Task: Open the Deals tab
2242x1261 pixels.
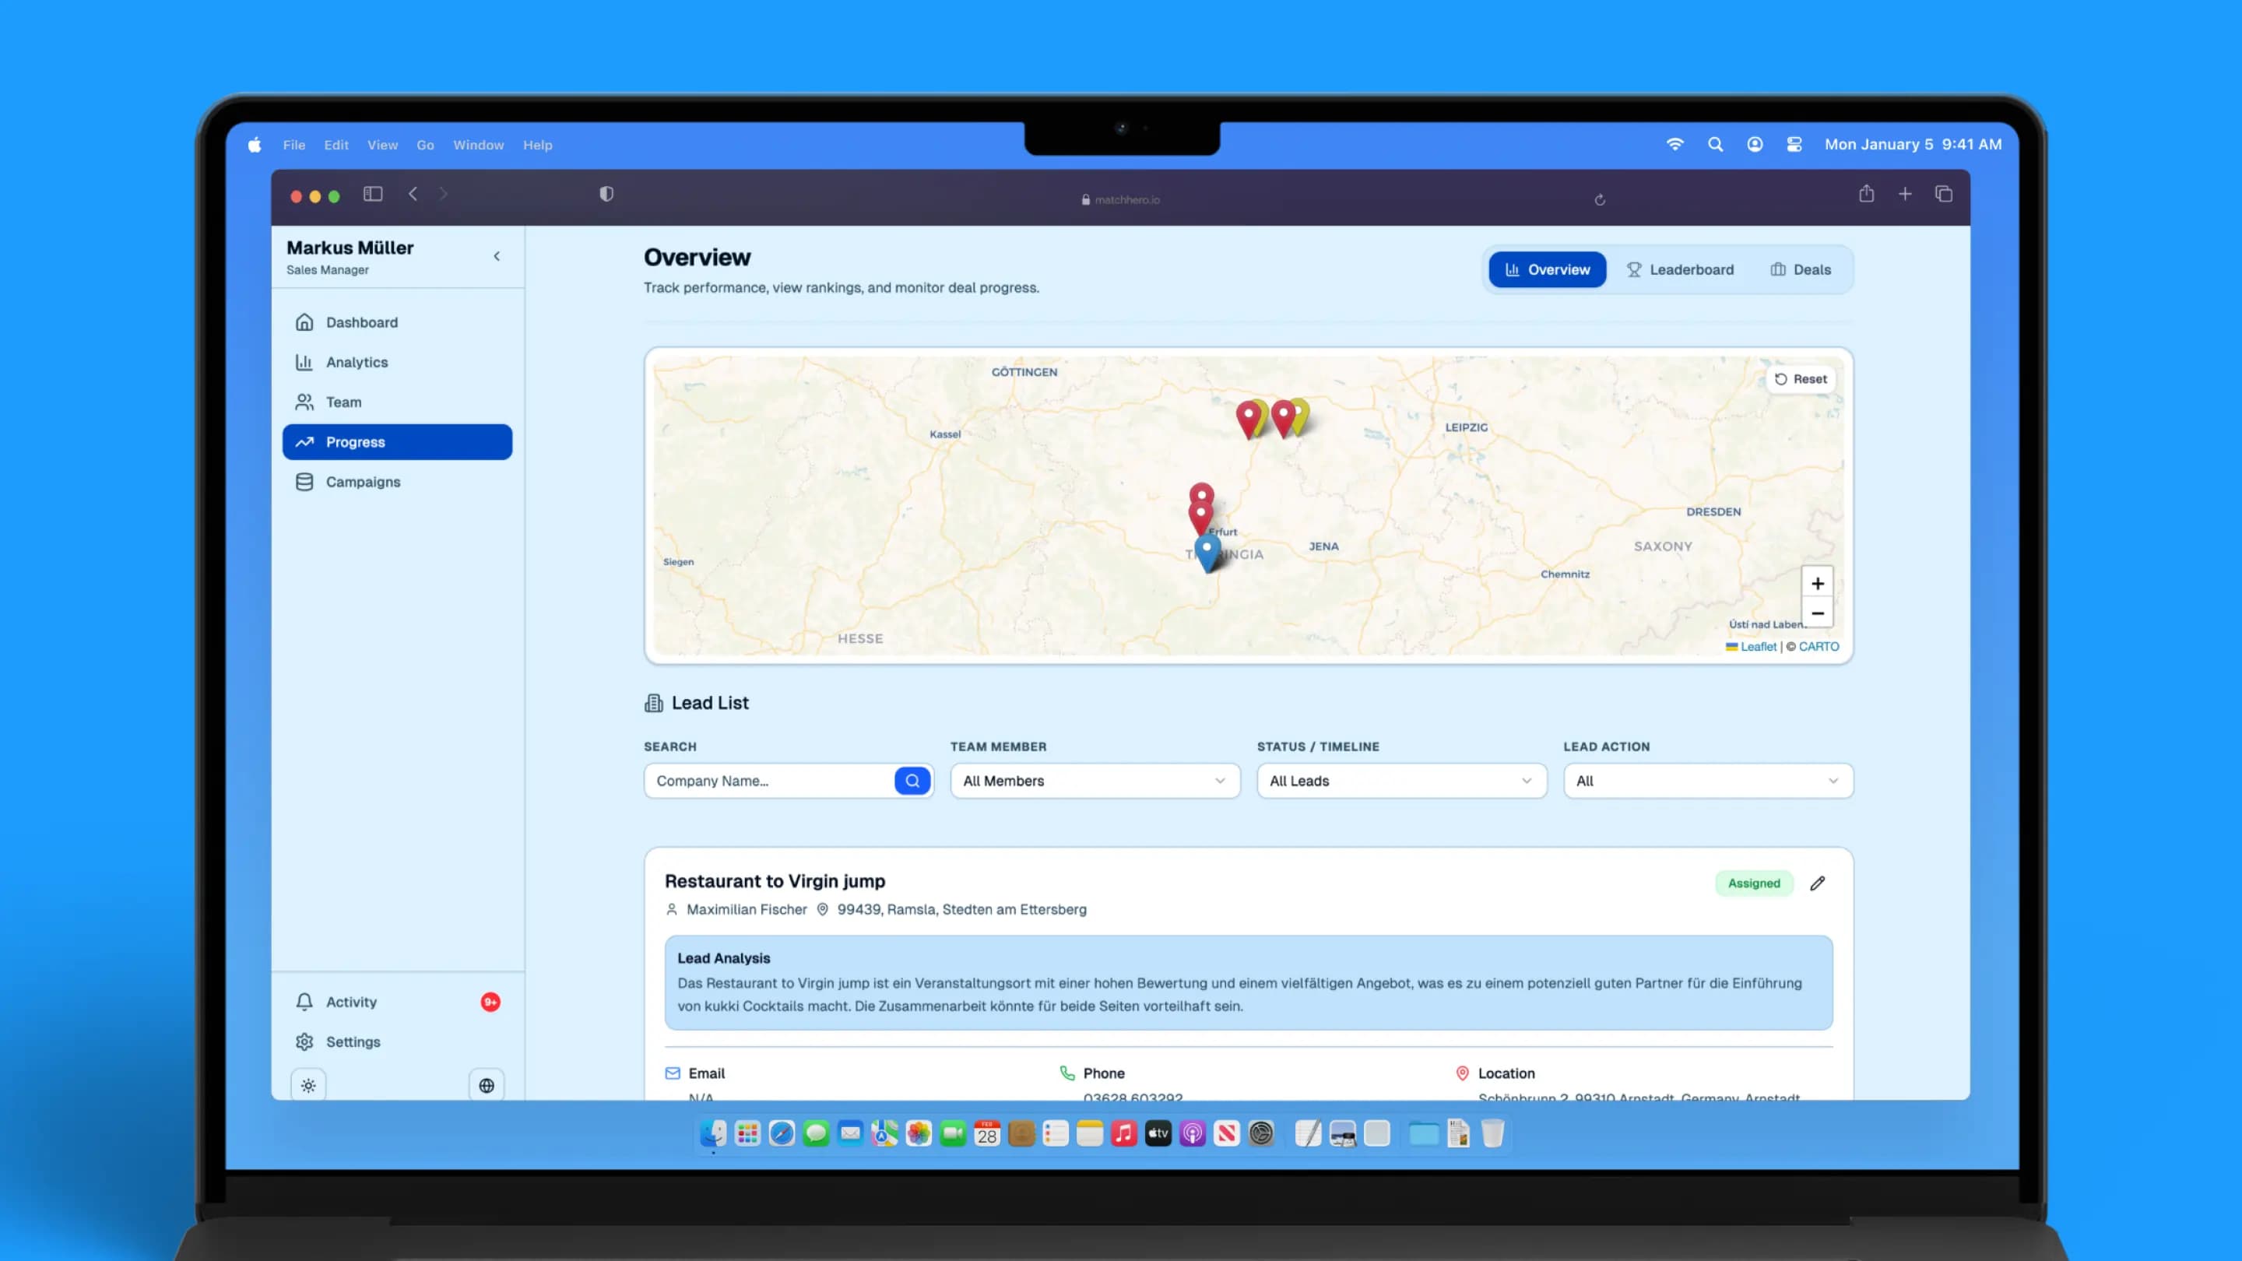Action: point(1800,270)
